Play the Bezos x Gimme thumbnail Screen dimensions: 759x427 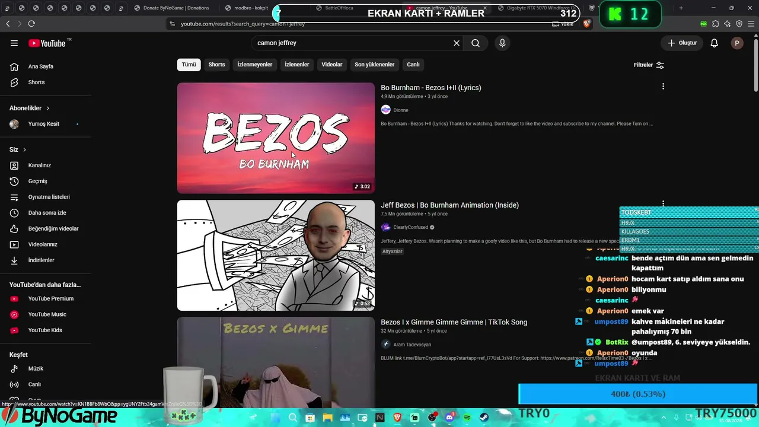click(276, 363)
